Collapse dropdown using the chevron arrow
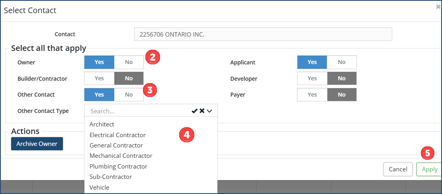This screenshot has width=442, height=194. 209,111
